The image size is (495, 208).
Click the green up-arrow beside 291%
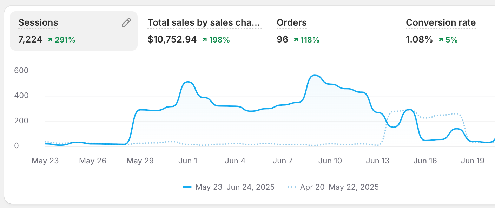click(50, 40)
